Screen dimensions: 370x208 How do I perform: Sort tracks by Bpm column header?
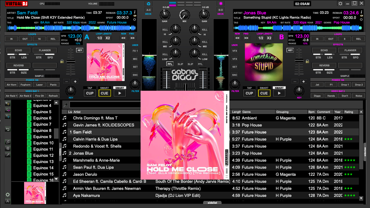click(311, 112)
